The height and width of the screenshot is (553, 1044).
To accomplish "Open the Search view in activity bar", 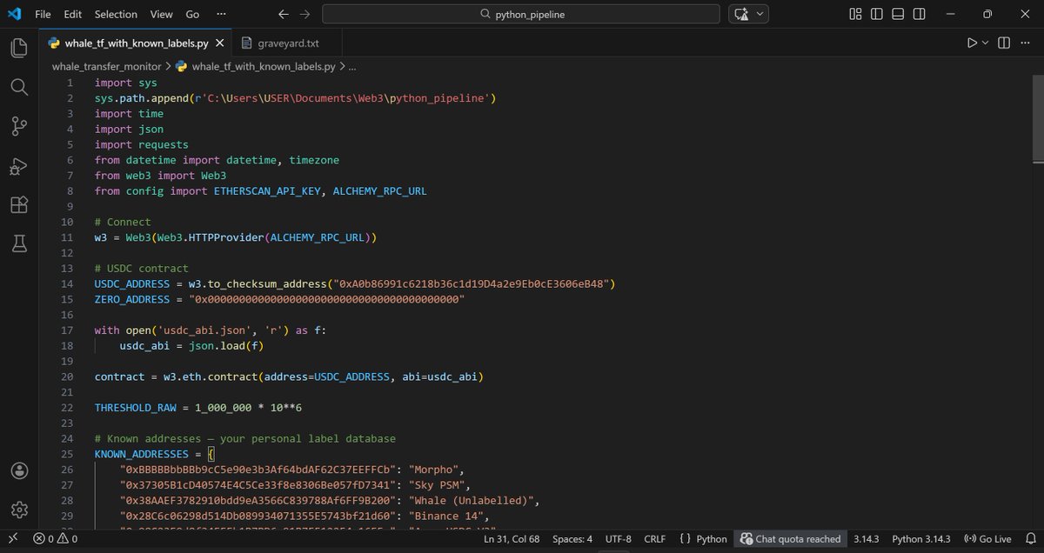I will coord(19,87).
